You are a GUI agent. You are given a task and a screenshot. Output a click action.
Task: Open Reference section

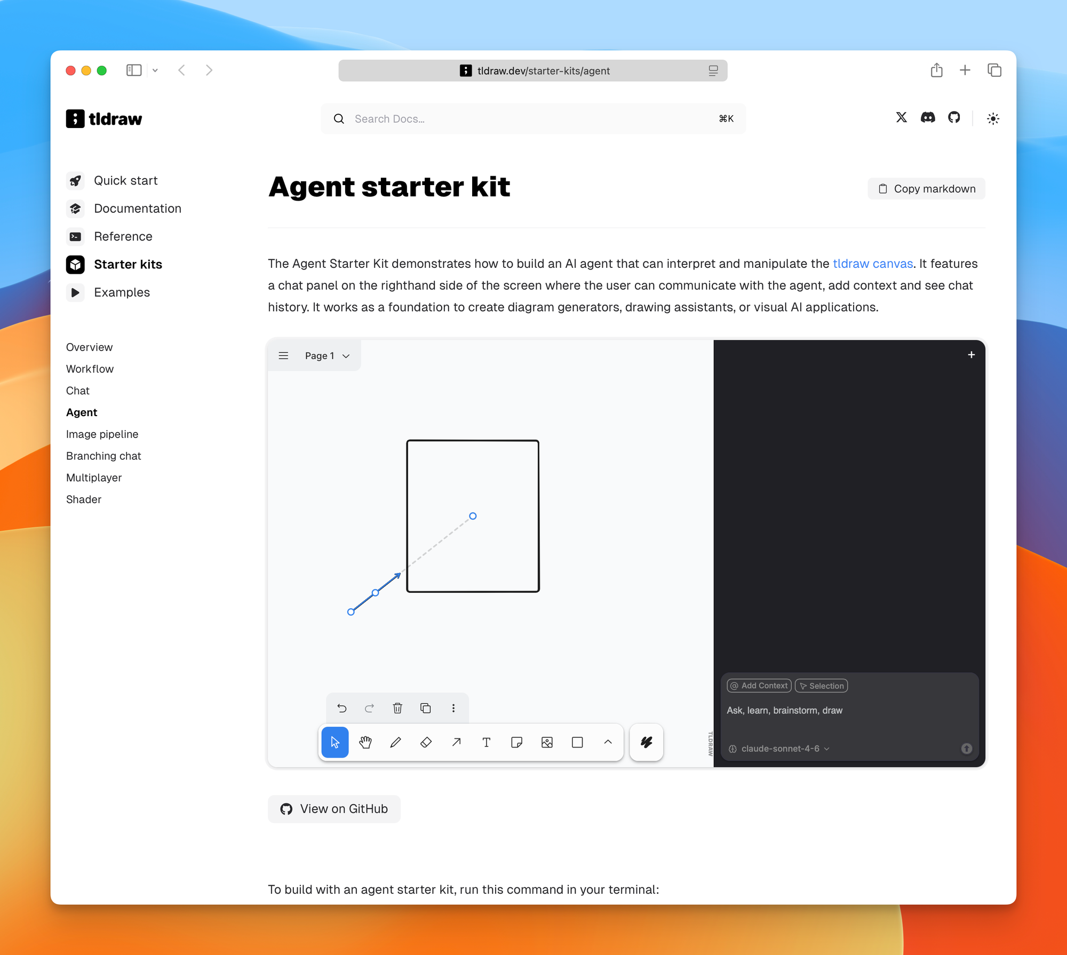109,236
